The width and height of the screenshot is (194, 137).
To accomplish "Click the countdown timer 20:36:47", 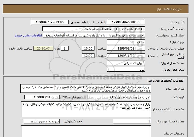I will point(43,48).
